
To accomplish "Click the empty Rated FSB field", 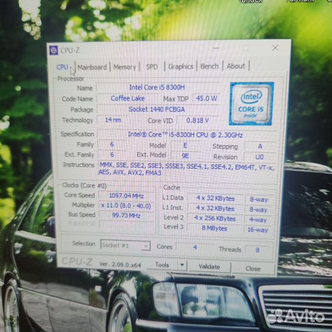I will [126, 224].
